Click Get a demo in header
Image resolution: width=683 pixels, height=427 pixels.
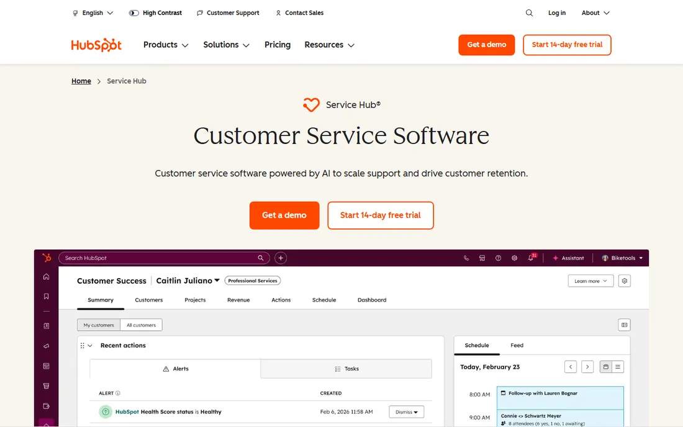click(487, 45)
